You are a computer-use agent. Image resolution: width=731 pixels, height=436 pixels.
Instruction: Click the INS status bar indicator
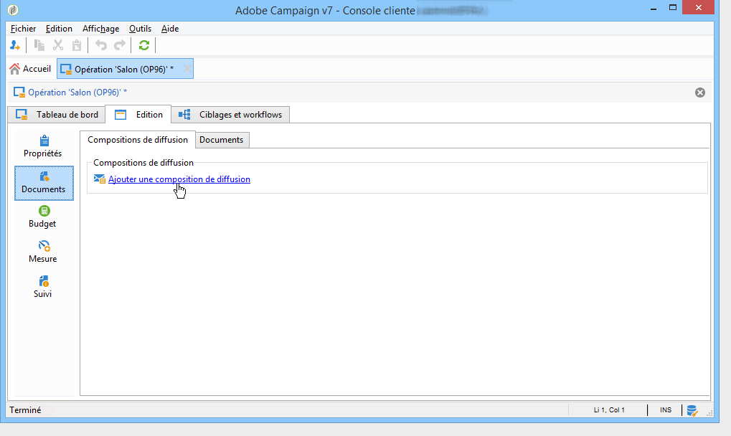point(666,410)
